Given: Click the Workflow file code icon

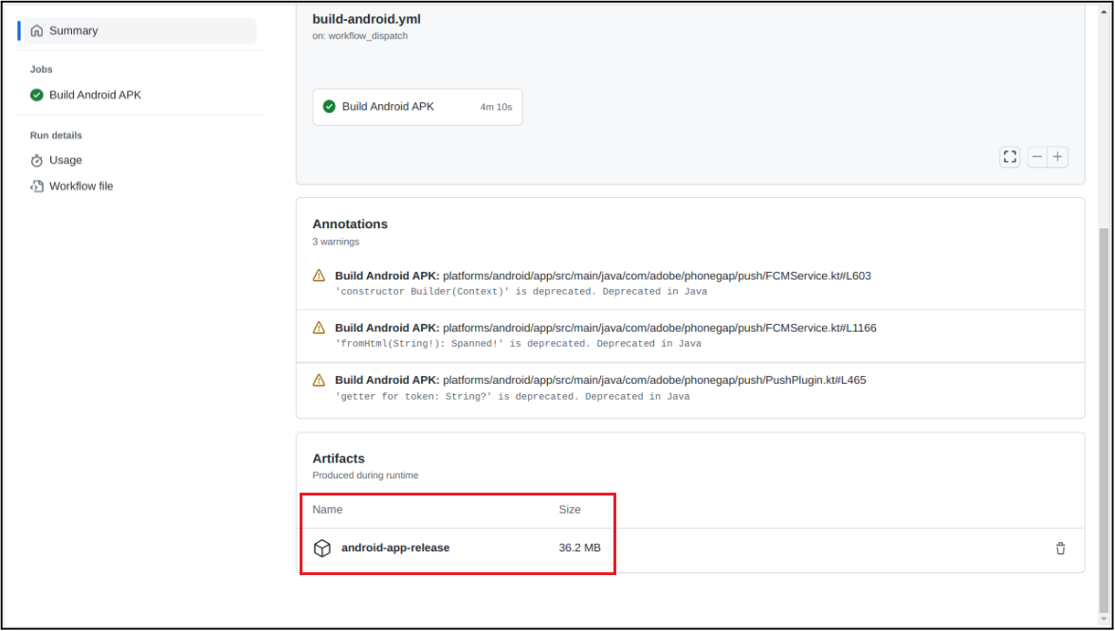Looking at the screenshot, I should point(37,186).
